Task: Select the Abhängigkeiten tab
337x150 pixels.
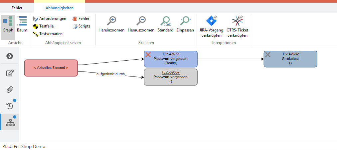Action: 60,8
